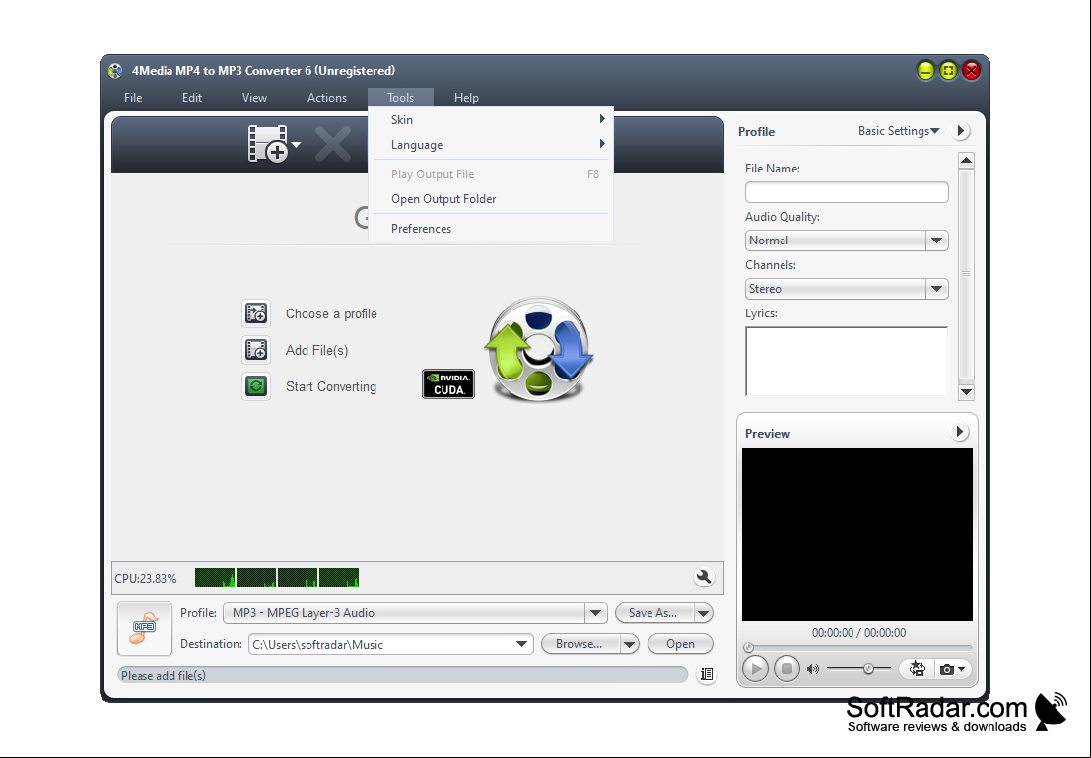Image resolution: width=1091 pixels, height=758 pixels.
Task: Open the Destination path dropdown
Action: (521, 644)
